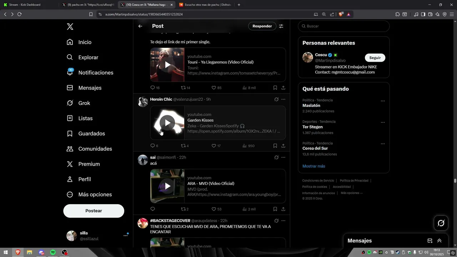Open account menu dots next to silla
This screenshot has width=457, height=257.
pos(126,236)
